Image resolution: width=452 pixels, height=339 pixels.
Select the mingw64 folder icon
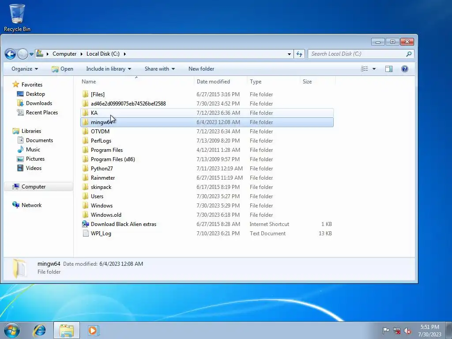[x=85, y=122]
